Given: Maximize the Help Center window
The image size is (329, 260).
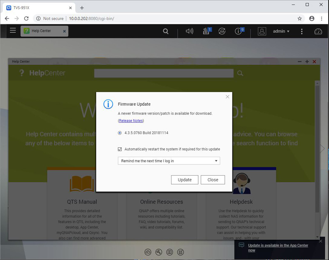Looking at the screenshot, I should pyautogui.click(x=307, y=61).
